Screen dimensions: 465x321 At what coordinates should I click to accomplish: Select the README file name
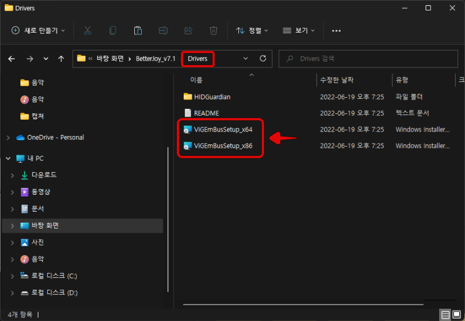206,113
